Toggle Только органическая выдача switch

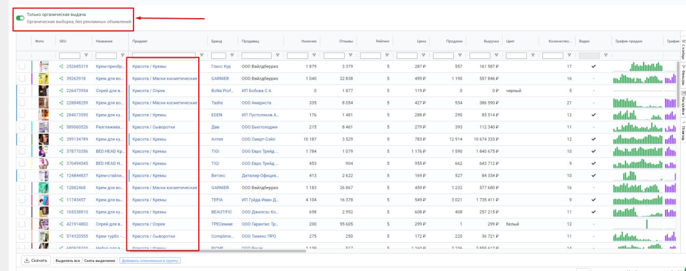20,18
